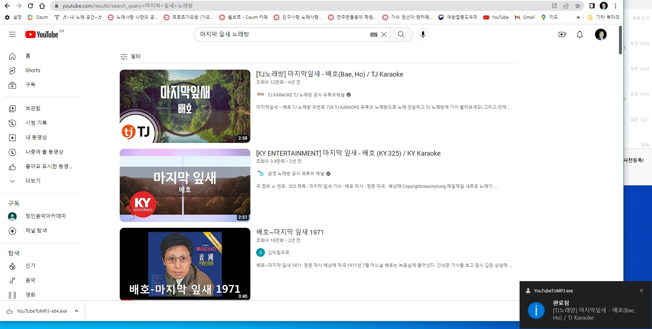Open the 지도 maps bookmark
The width and height of the screenshot is (652, 329).
tap(549, 17)
